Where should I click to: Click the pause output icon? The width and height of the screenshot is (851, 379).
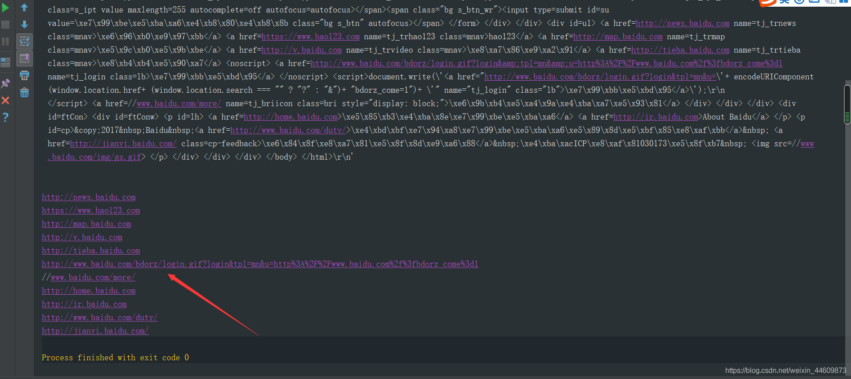click(x=5, y=41)
